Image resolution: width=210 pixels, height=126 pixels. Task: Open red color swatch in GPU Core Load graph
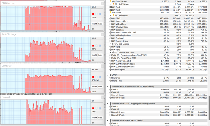tap(93, 14)
